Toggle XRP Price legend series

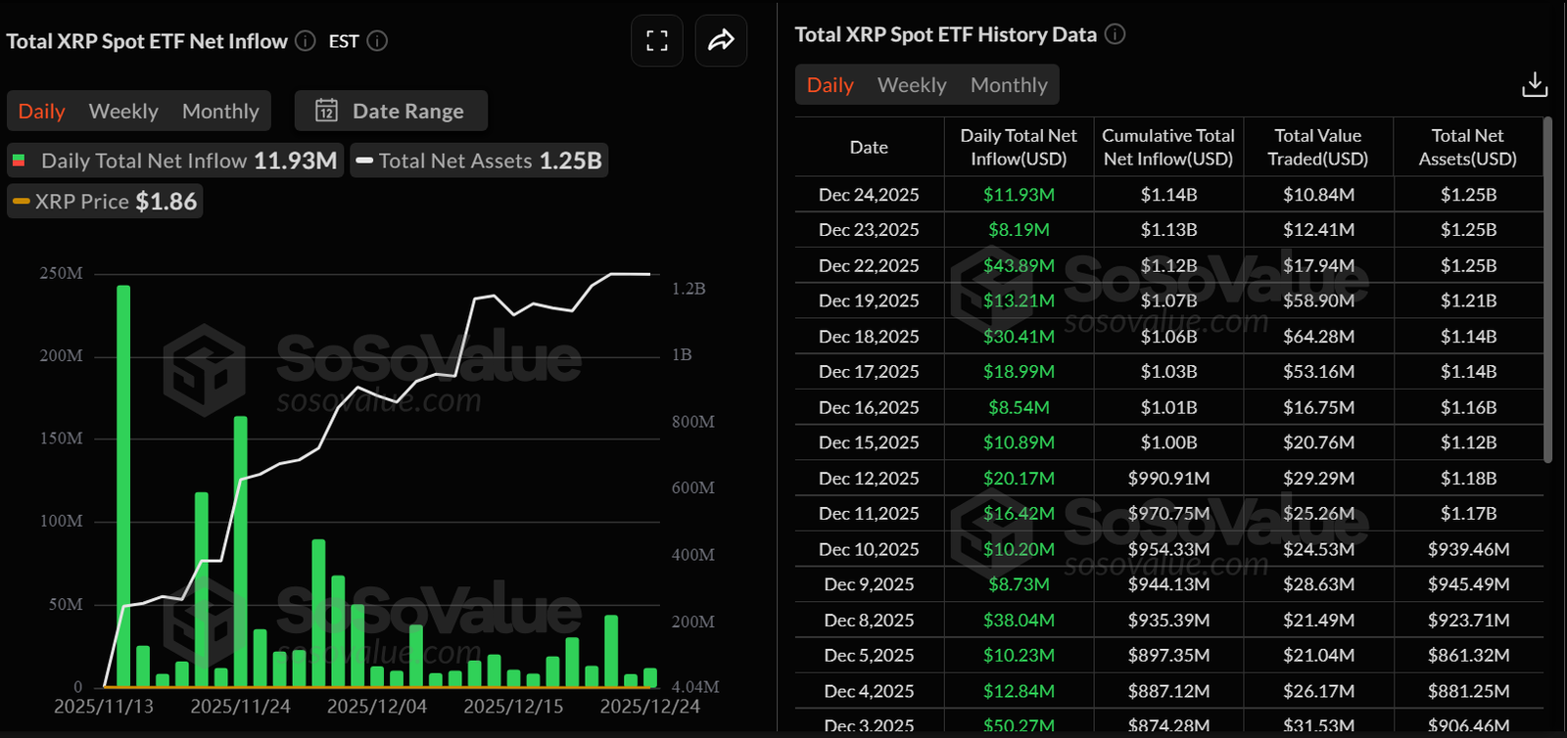click(x=105, y=202)
